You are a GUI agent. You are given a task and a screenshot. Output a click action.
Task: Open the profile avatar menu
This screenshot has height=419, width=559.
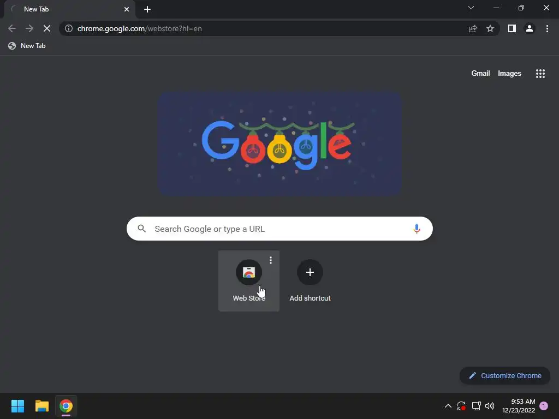[530, 28]
